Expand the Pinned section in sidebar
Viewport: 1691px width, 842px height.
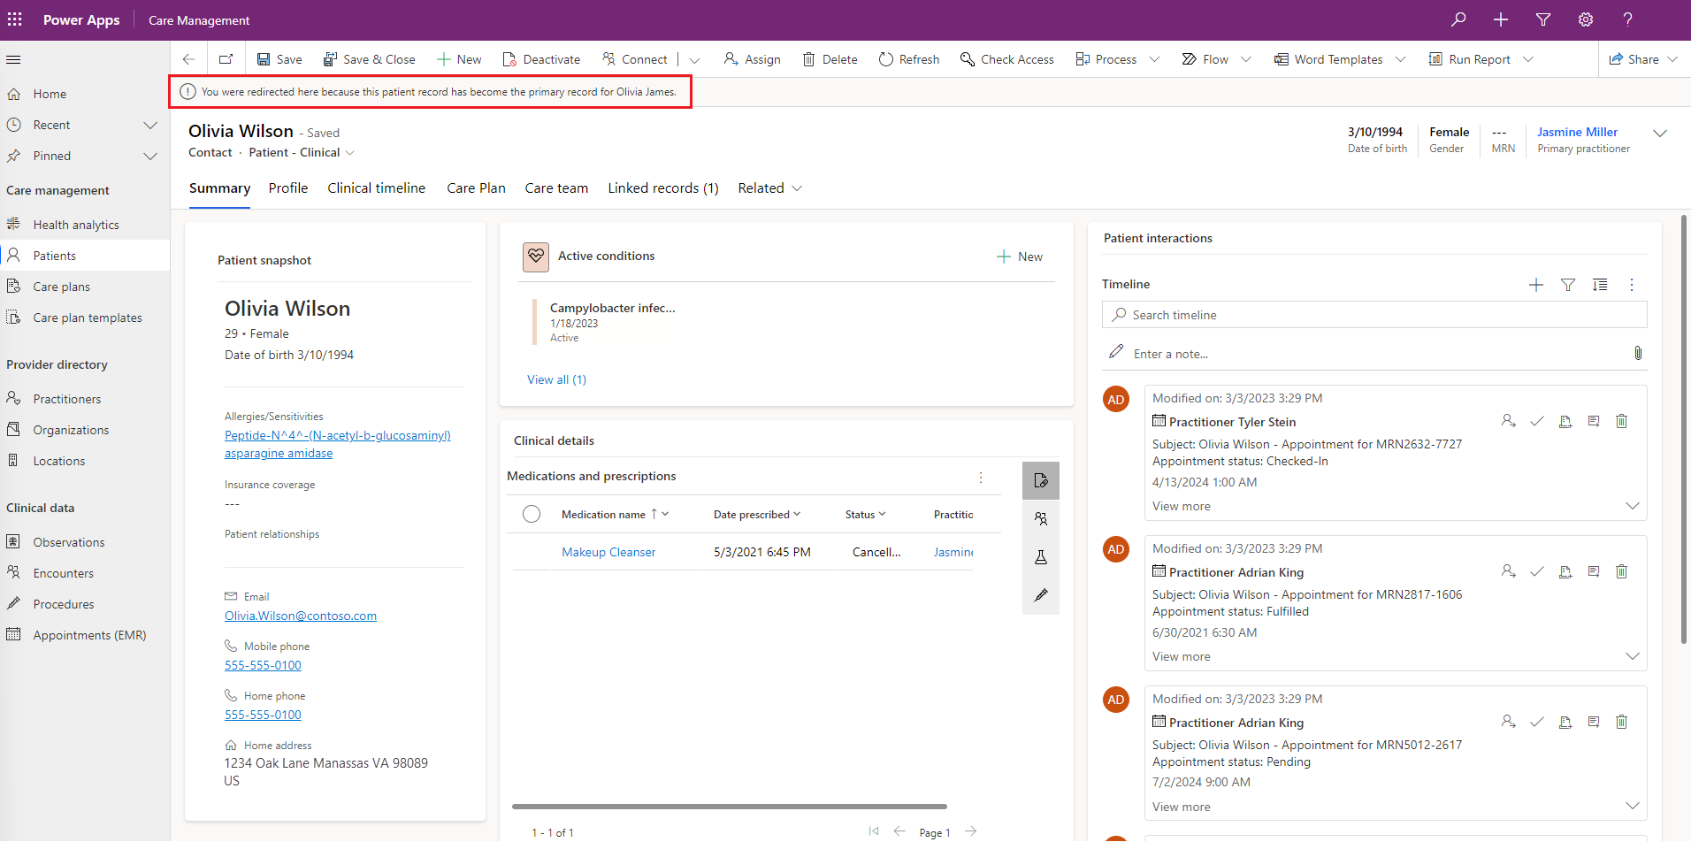pyautogui.click(x=150, y=157)
